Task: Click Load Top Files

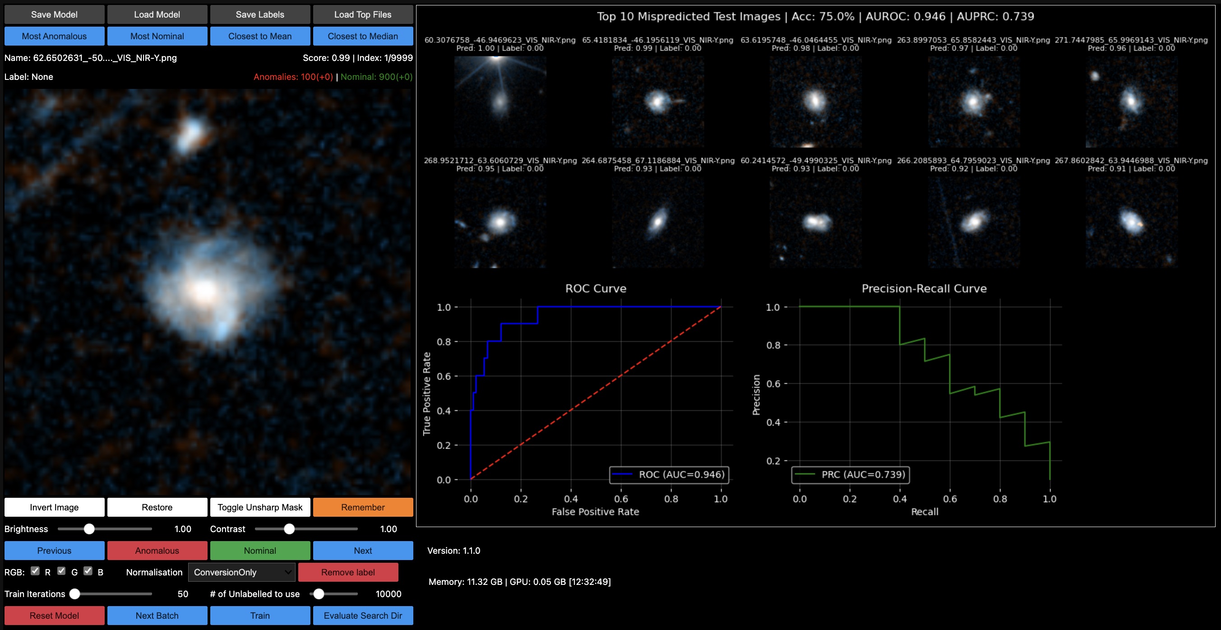Action: point(363,14)
